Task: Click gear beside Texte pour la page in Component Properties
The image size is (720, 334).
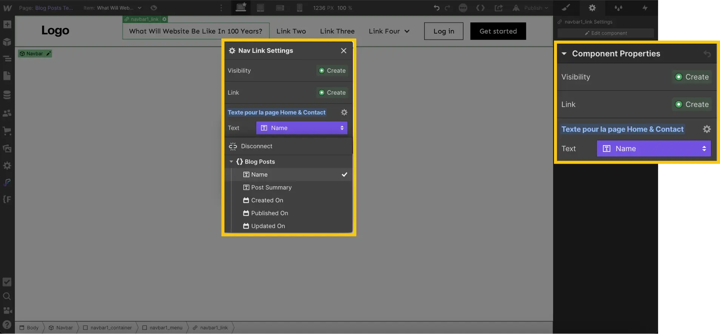Action: [707, 129]
